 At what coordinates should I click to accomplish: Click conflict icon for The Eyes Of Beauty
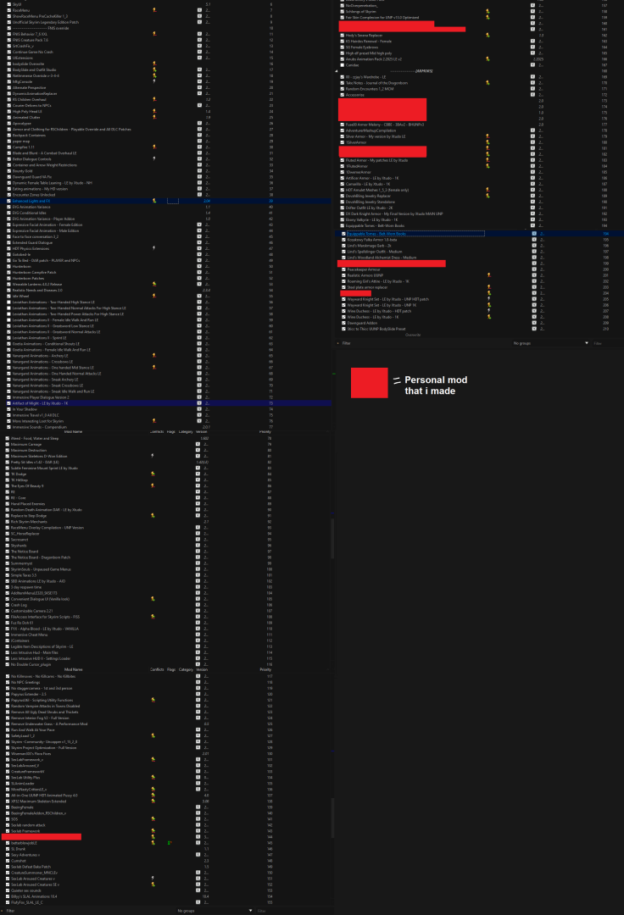153,485
